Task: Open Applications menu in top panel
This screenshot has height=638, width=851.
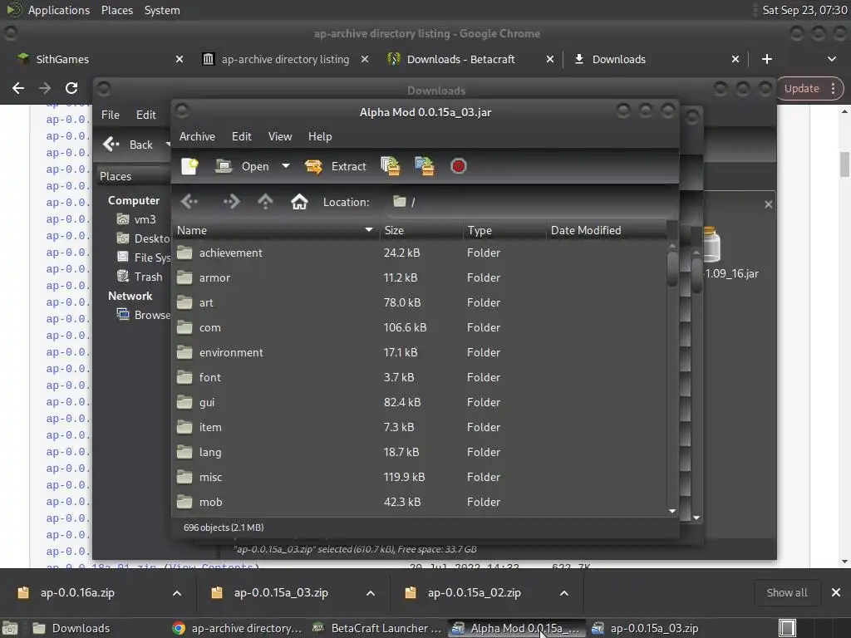Action: 59,10
